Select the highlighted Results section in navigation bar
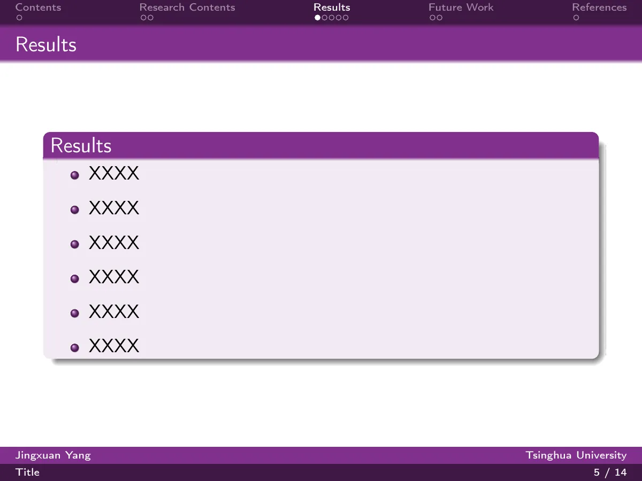Screen dimensions: 642x481 332,7
